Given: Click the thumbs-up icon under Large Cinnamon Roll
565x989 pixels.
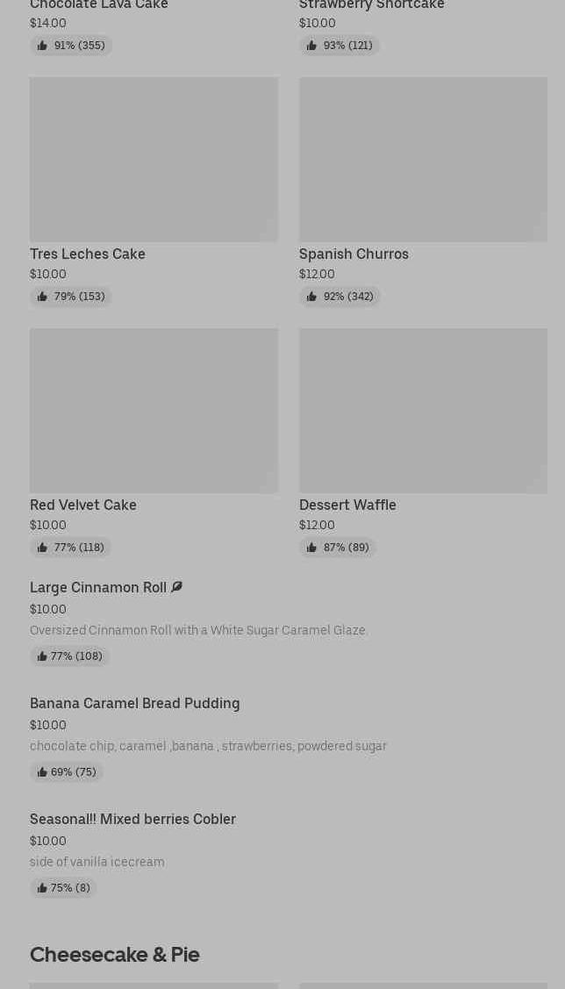Looking at the screenshot, I should point(42,656).
